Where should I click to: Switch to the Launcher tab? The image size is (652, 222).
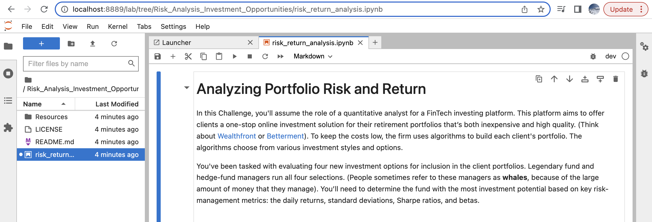pos(176,42)
